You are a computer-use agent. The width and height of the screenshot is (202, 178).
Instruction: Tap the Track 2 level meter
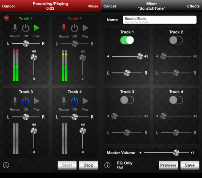point(64,65)
